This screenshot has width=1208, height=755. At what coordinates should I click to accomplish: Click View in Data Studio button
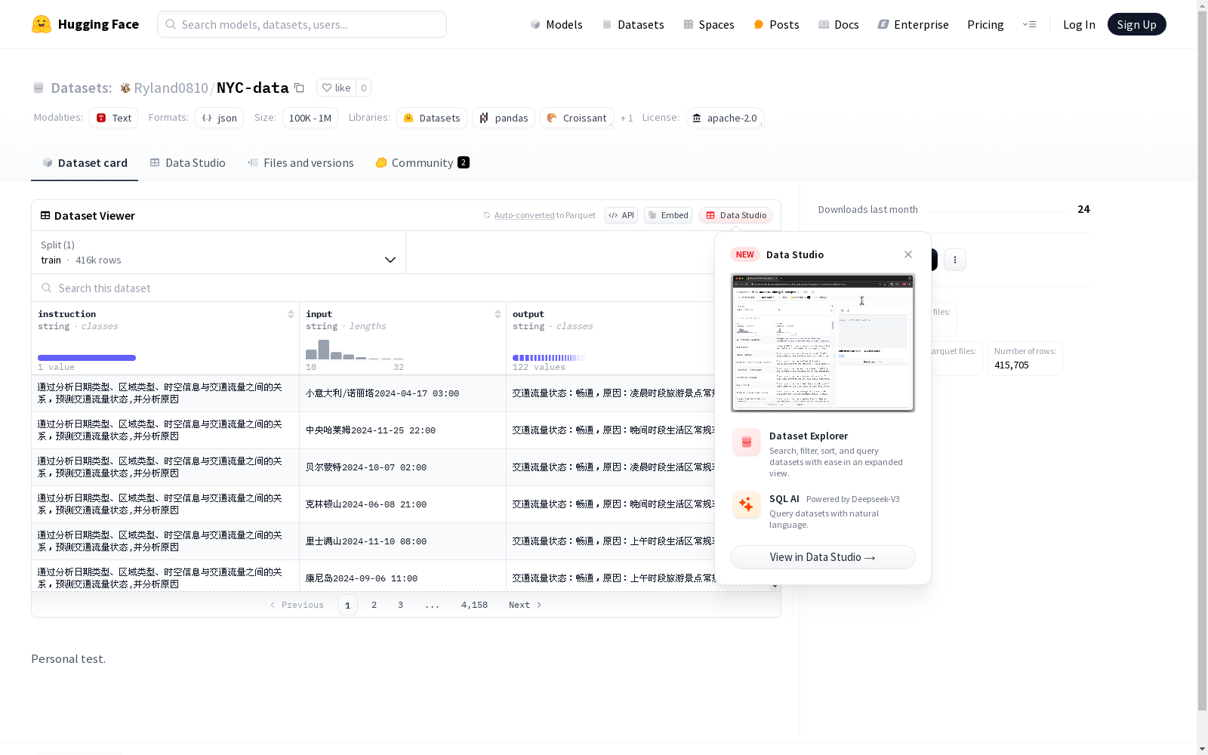[823, 557]
